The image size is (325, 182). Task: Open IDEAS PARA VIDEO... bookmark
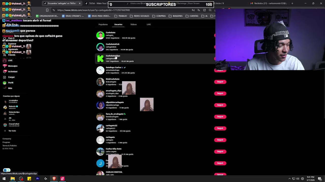pyautogui.click(x=99, y=16)
